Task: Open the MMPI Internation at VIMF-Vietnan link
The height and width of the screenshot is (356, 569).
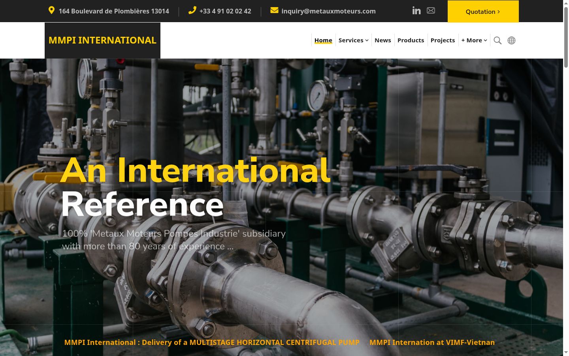Action: click(x=432, y=343)
